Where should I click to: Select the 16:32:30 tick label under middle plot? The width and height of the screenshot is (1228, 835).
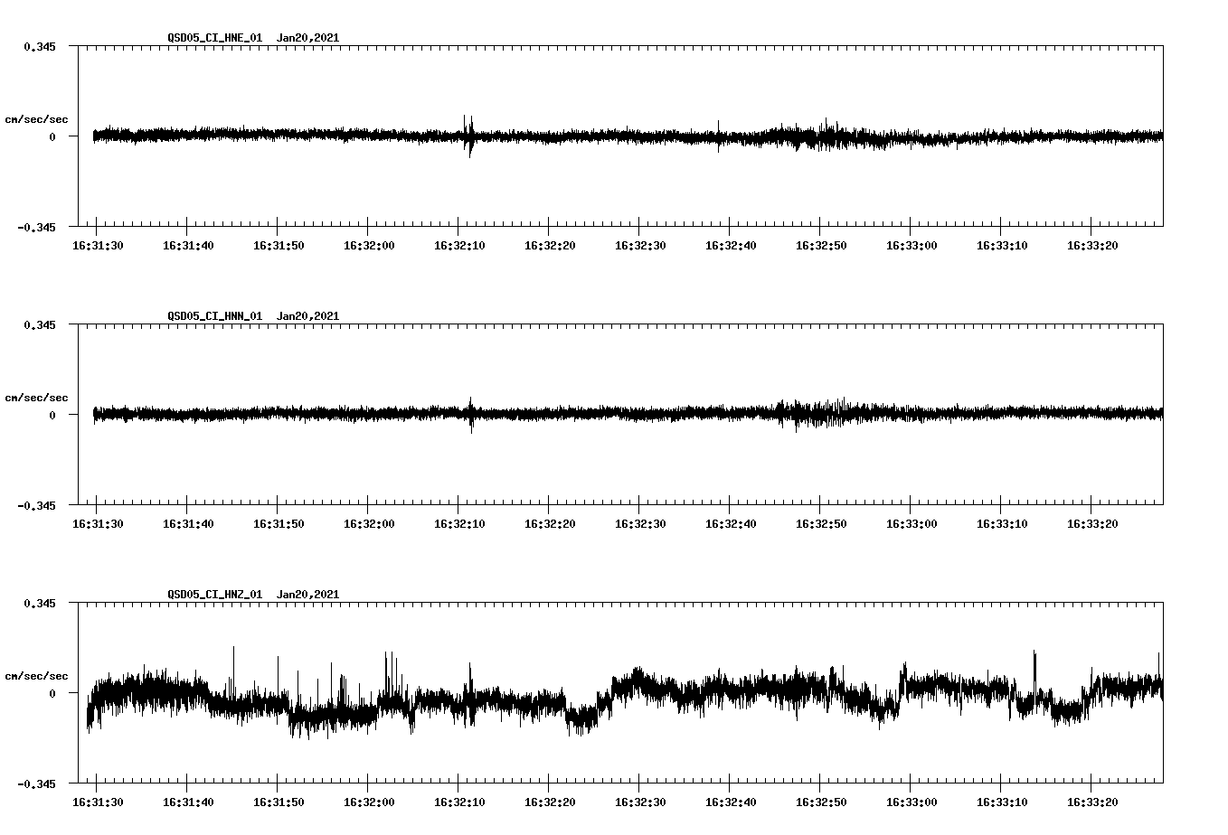641,521
